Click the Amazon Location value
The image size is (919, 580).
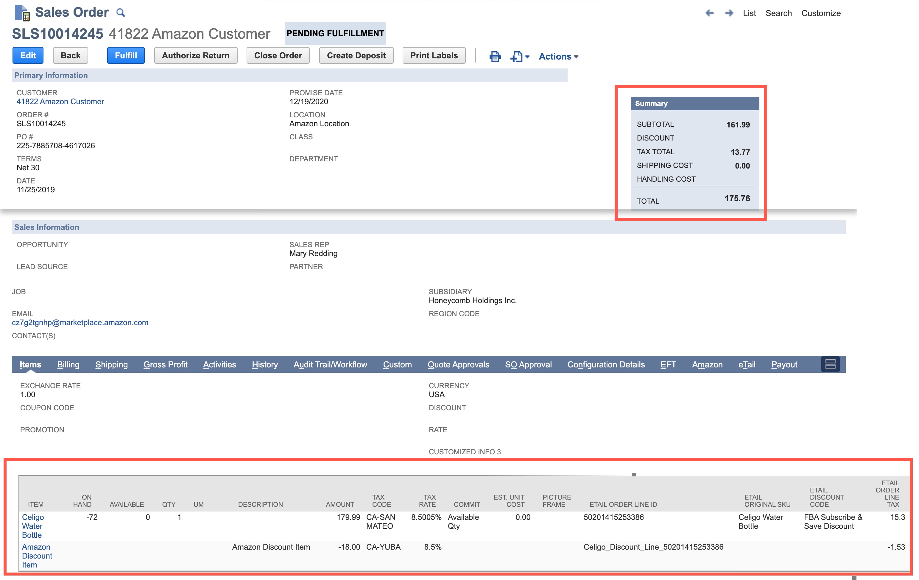319,124
